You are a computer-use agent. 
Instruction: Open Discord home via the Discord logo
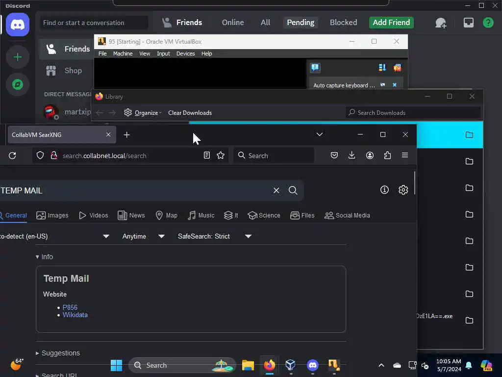point(18,25)
